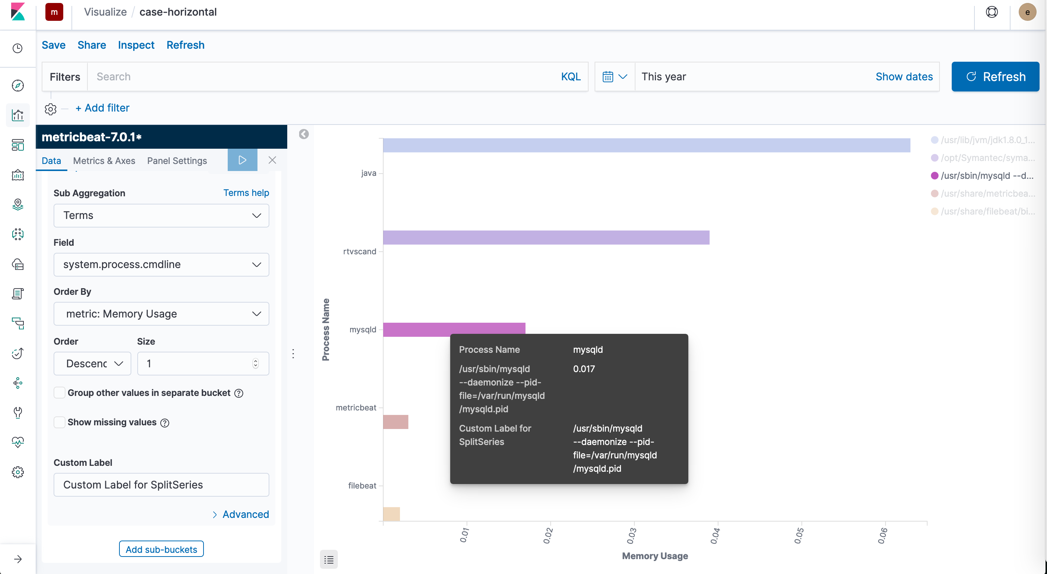Switch to the Panel Settings tab
Image resolution: width=1047 pixels, height=574 pixels.
click(177, 161)
